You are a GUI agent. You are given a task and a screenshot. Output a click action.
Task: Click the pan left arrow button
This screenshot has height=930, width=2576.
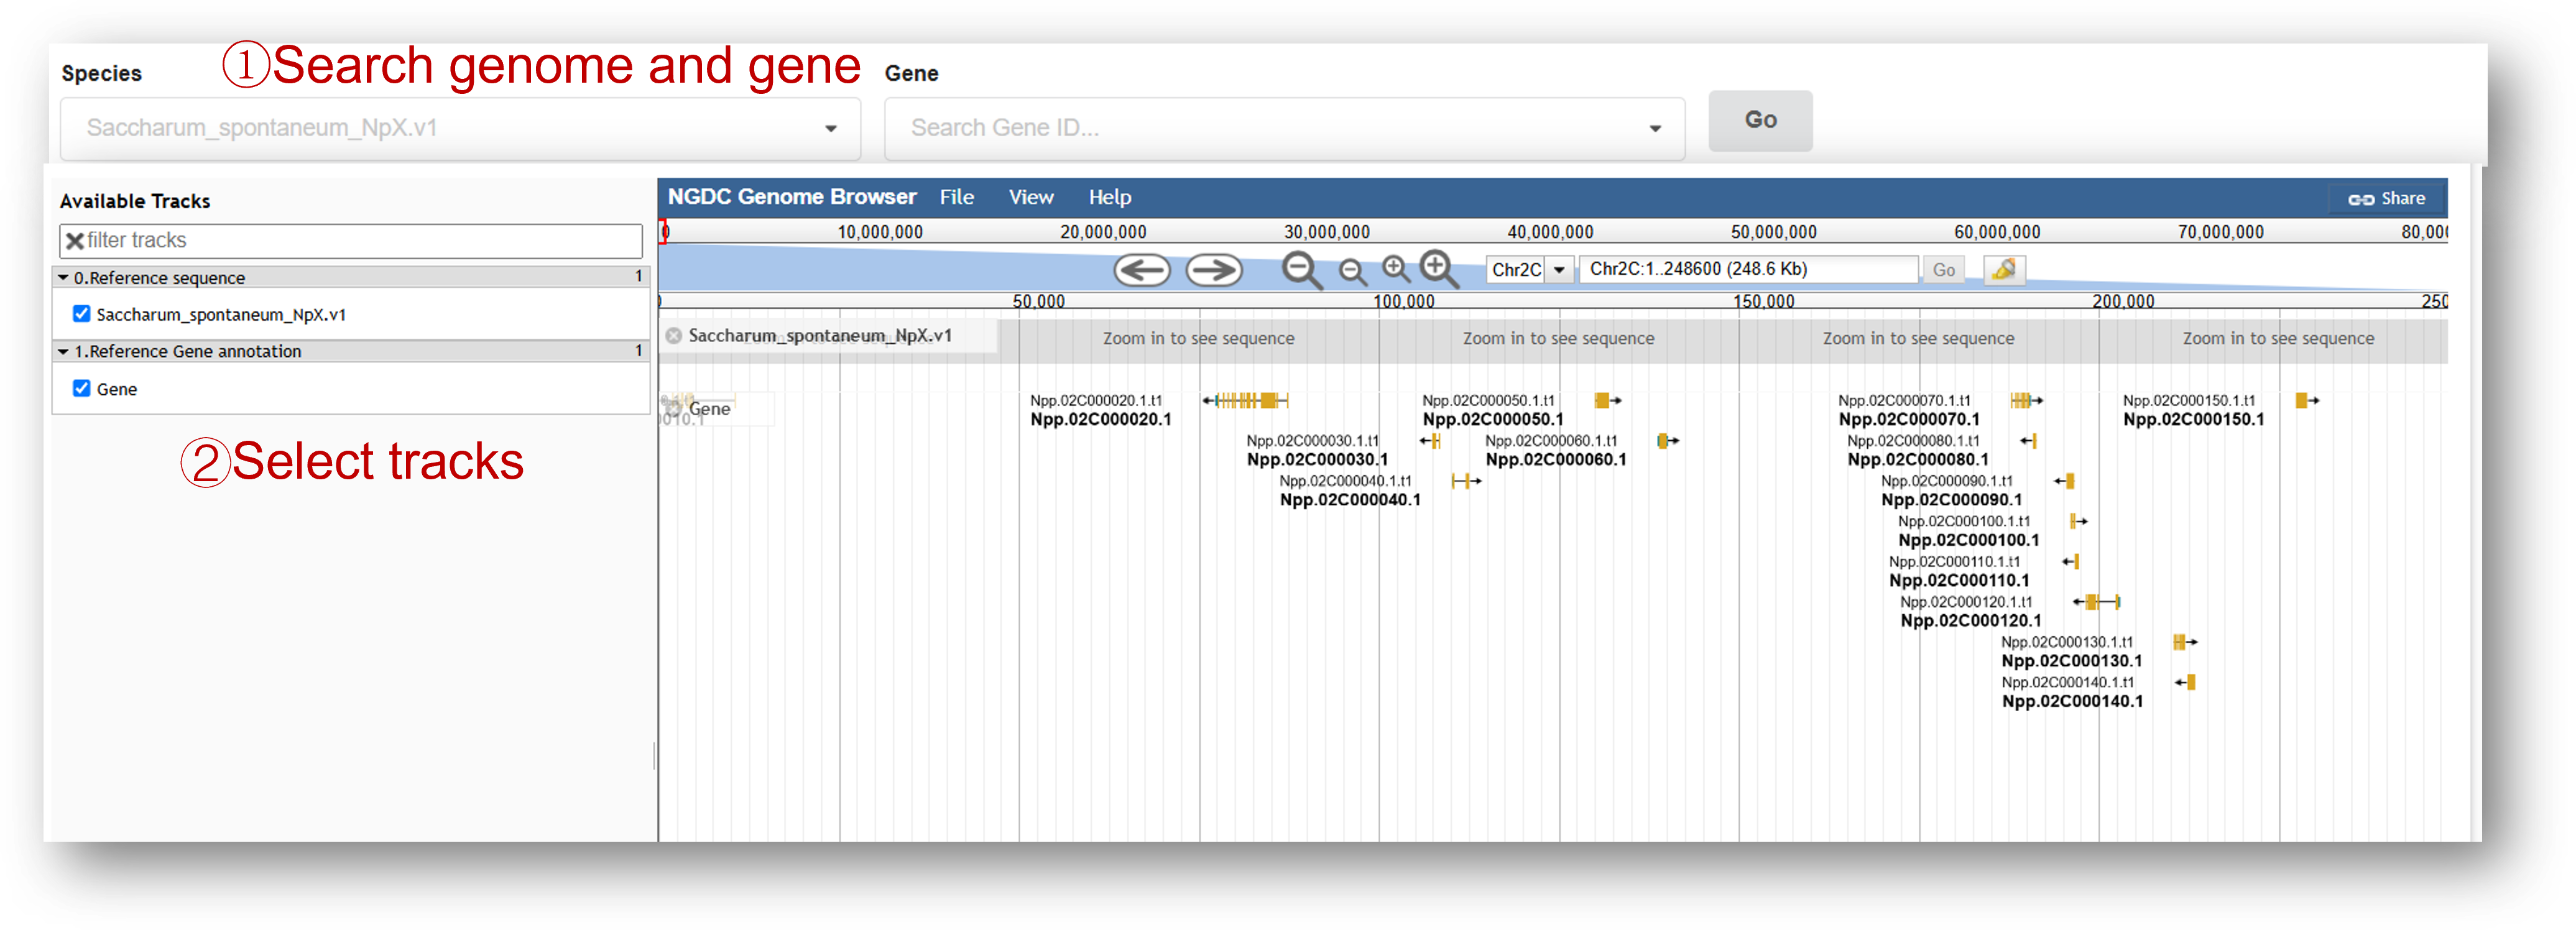[1141, 270]
